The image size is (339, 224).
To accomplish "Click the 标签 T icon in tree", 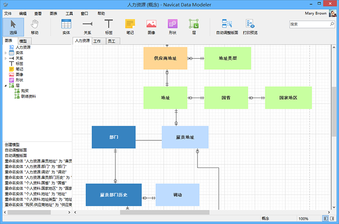I will 12,64.
